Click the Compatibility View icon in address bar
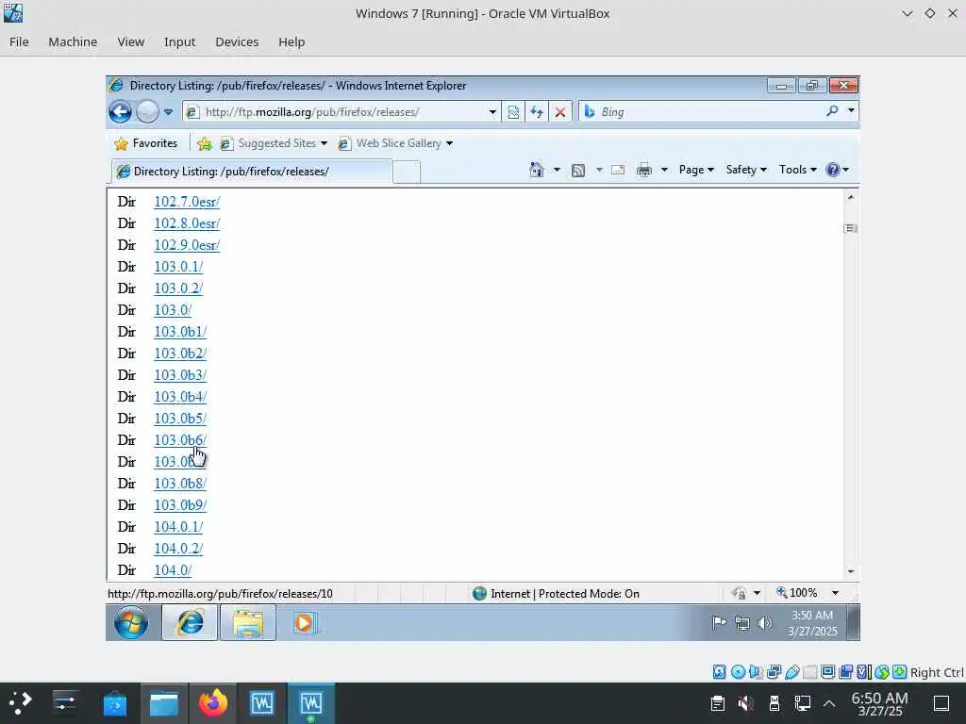This screenshot has width=966, height=724. pyautogui.click(x=513, y=112)
